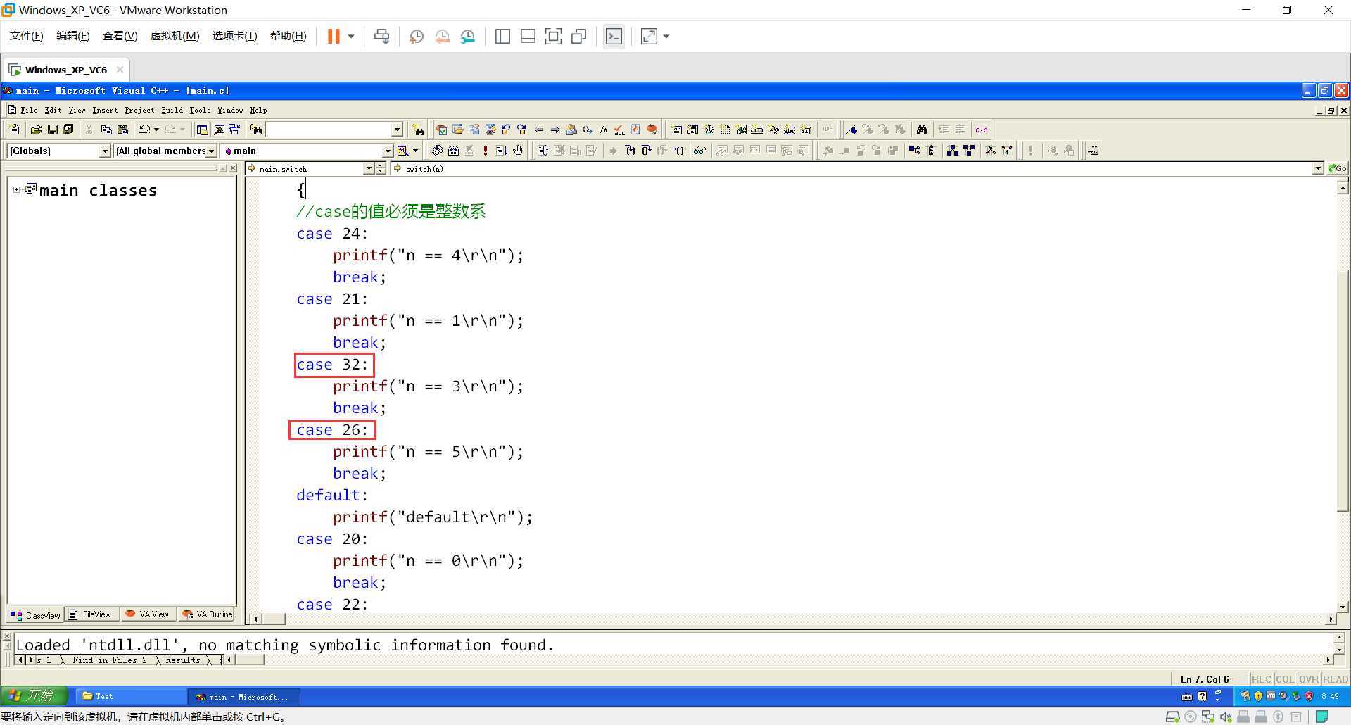Expand the main classes tree node
This screenshot has height=725, width=1351.
coord(16,190)
